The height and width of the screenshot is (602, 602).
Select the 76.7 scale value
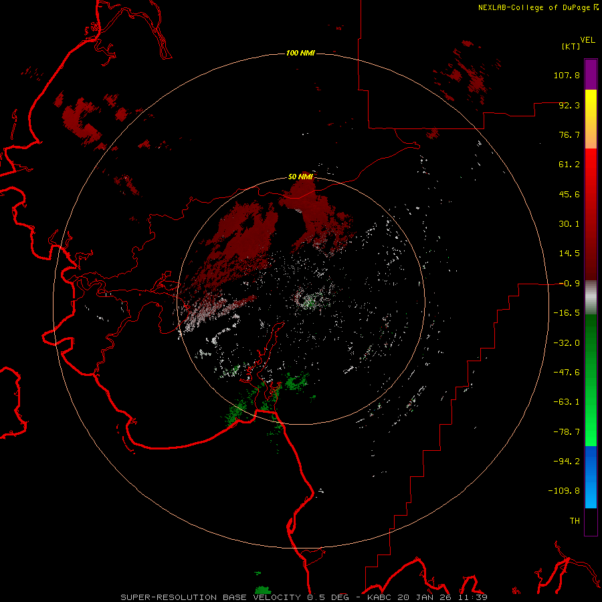point(569,134)
